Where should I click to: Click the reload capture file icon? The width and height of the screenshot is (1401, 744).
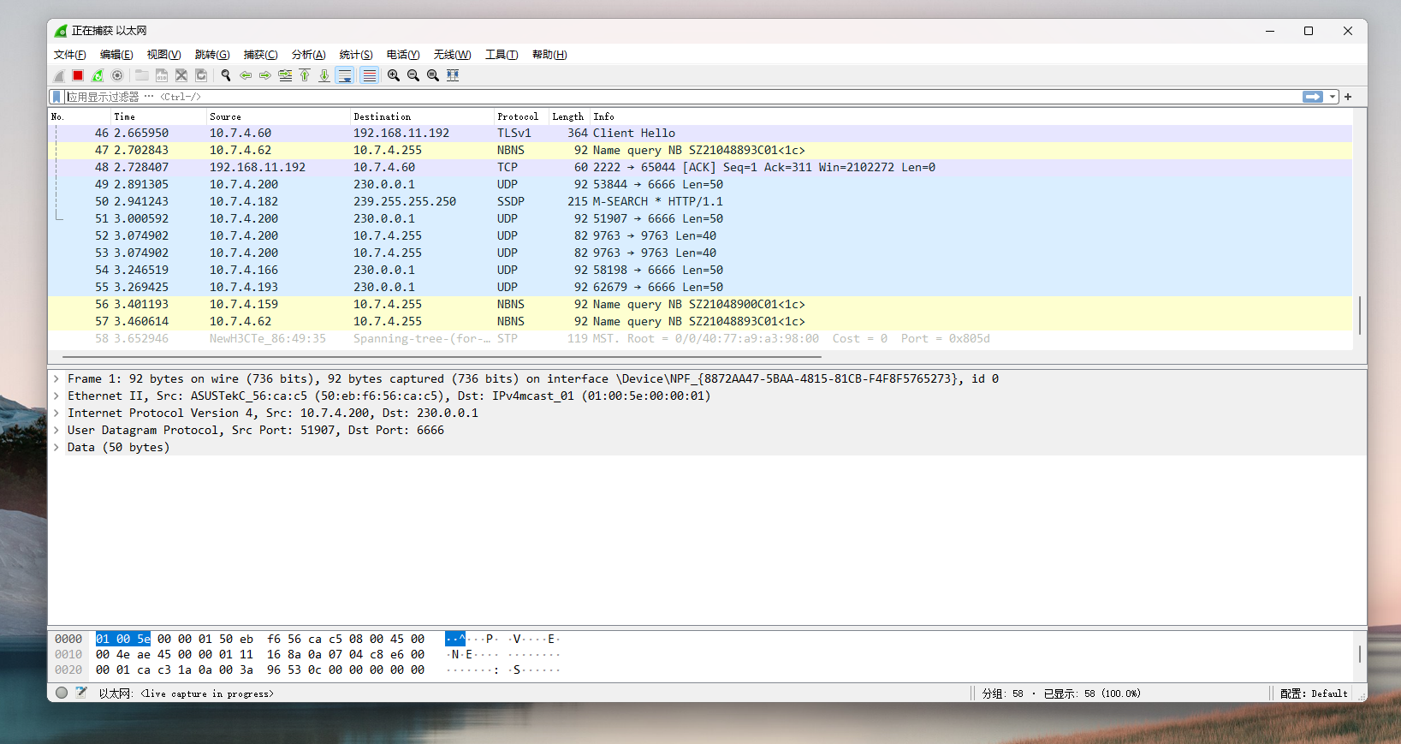coord(201,75)
